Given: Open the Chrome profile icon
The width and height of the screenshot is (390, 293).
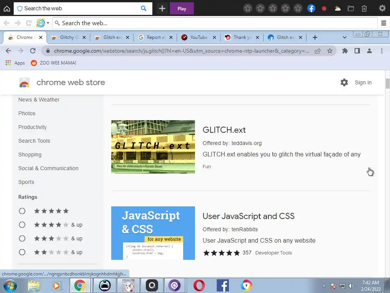Looking at the screenshot, I should tap(369, 51).
